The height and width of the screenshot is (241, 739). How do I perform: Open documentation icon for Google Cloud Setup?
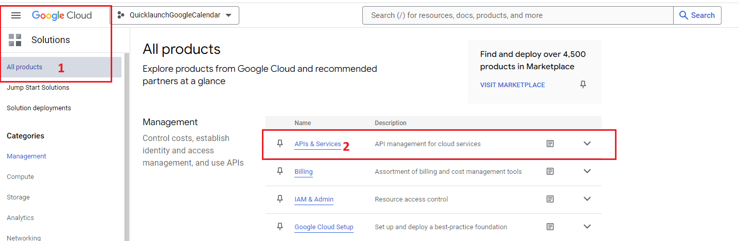coord(550,227)
